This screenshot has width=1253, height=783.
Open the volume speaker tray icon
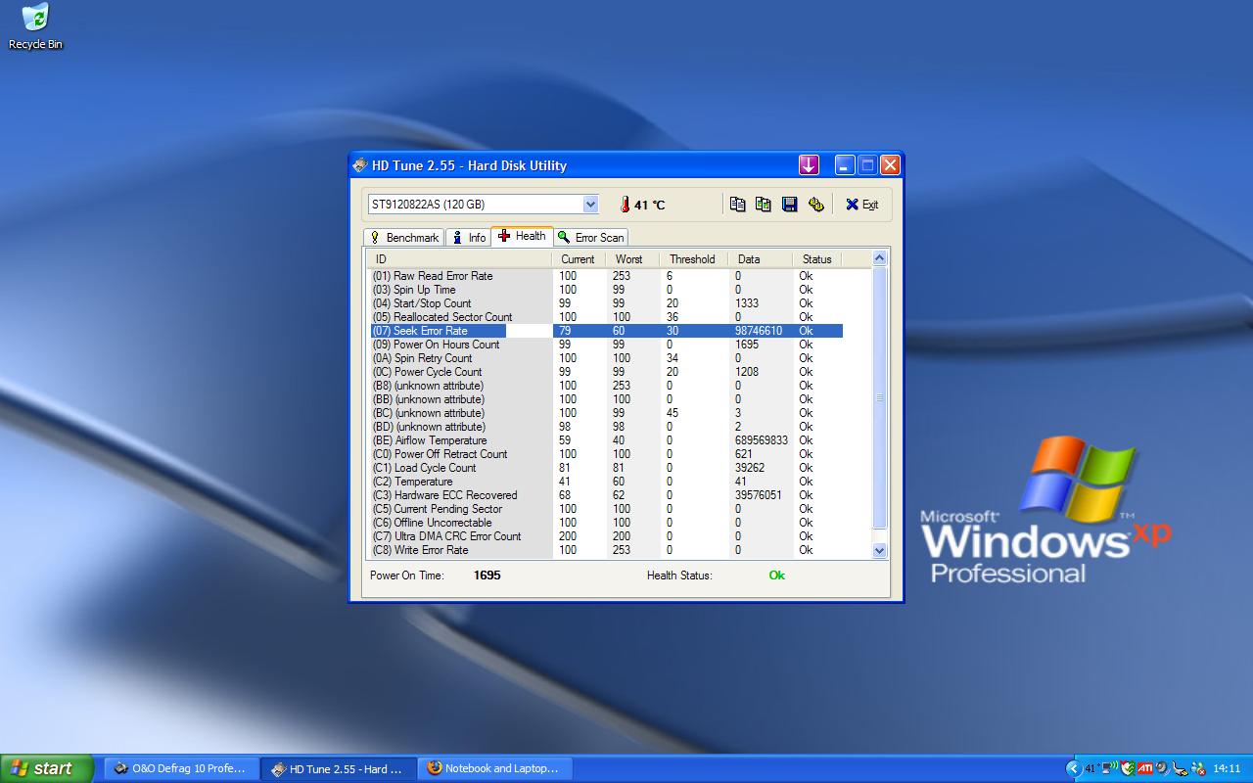coord(1163,768)
